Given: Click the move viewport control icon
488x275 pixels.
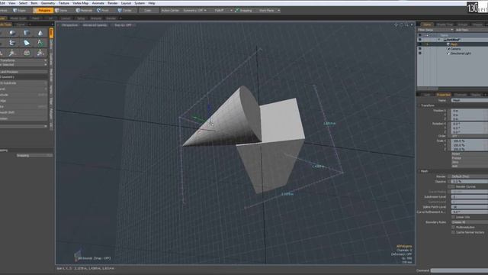Looking at the screenshot, I should (396, 25).
